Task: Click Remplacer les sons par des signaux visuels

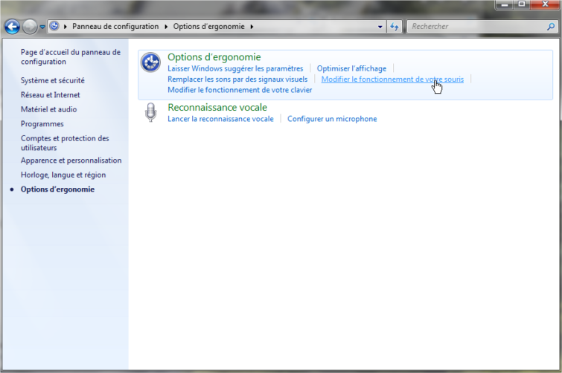Action: [237, 80]
